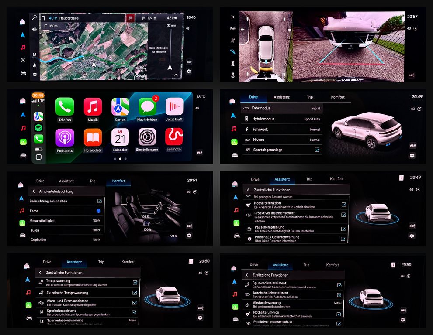433x335 pixels.
Task: Toggle the Beleuchtung einschalten checkbox
Action: click(100, 201)
